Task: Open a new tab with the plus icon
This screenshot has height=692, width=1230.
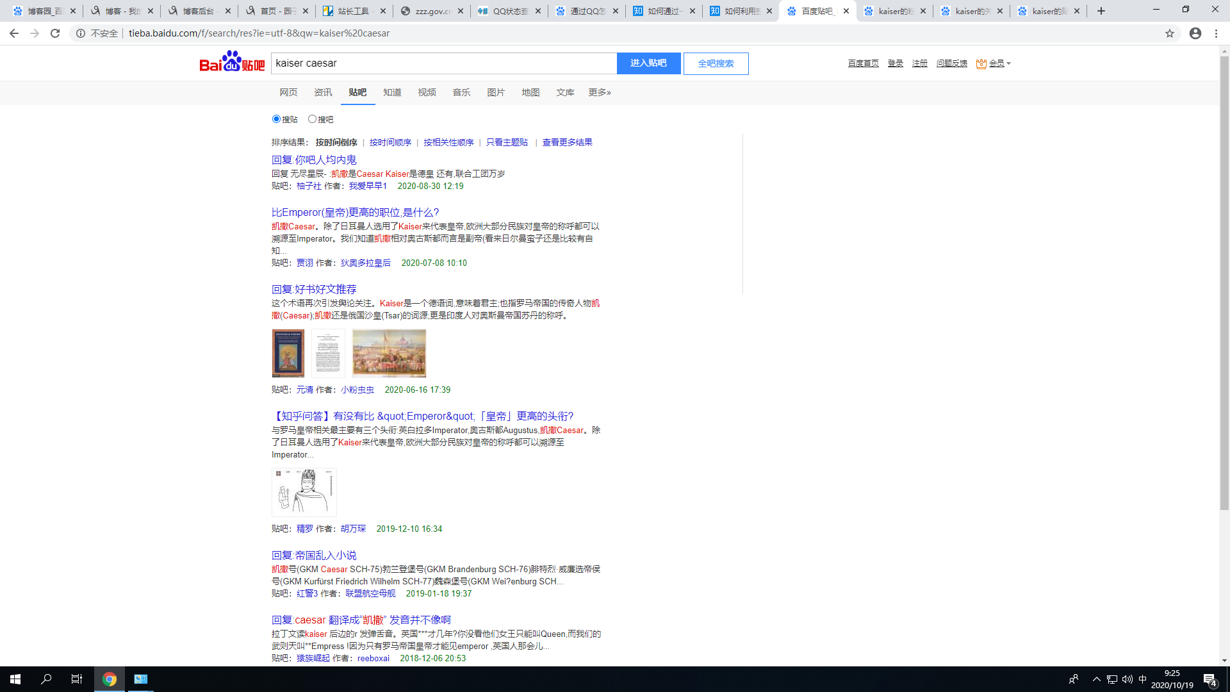Action: coord(1101,11)
